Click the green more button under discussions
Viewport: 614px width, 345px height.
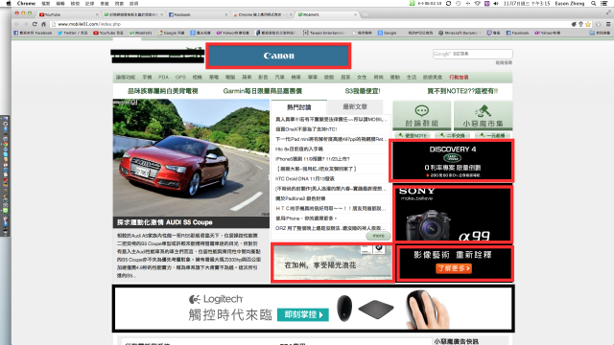(378, 236)
